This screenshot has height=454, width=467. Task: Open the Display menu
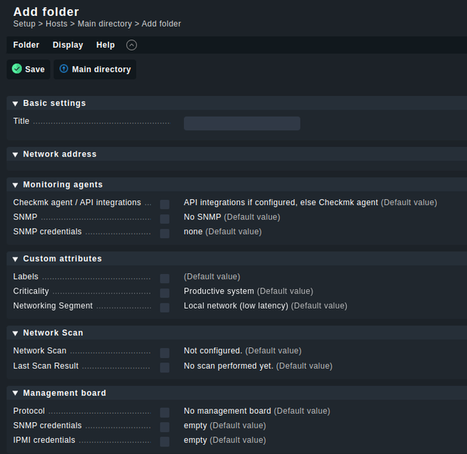pos(67,45)
